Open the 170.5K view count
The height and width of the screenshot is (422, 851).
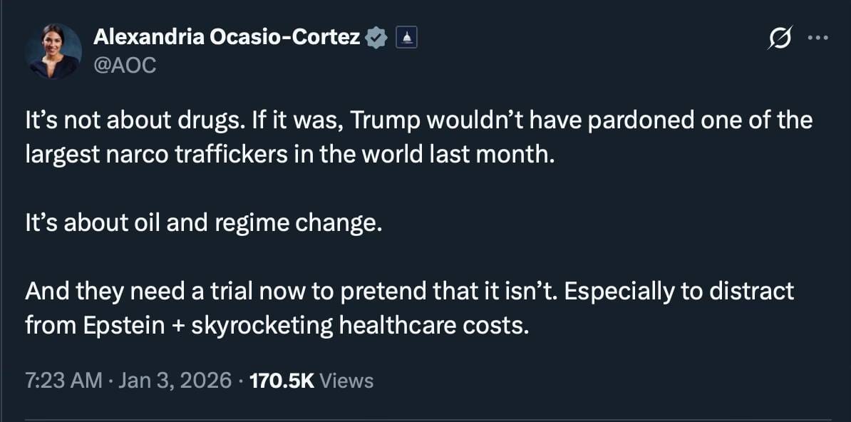pyautogui.click(x=282, y=381)
